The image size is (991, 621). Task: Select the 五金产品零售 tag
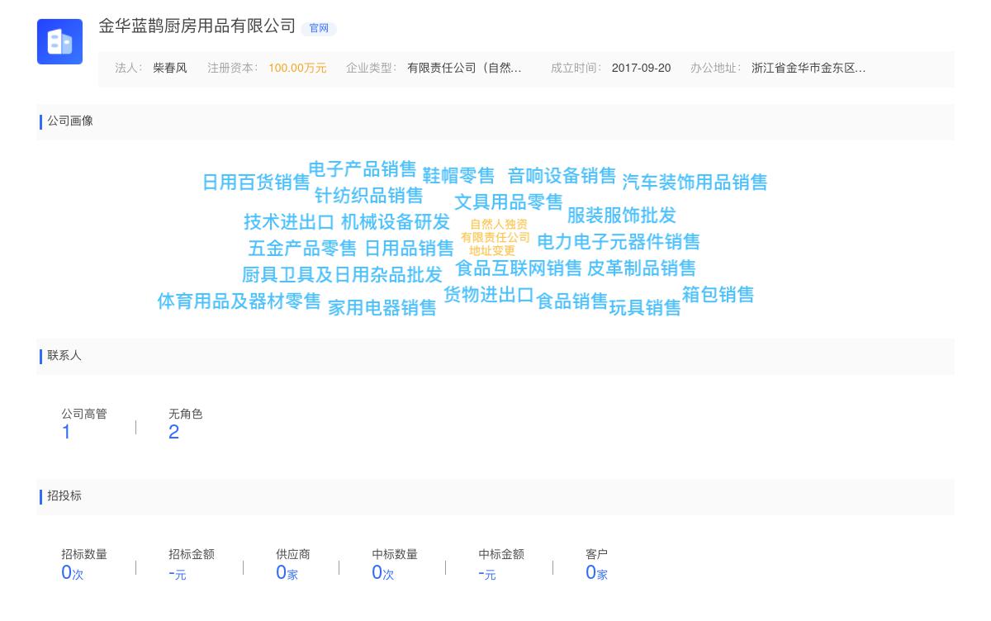[x=302, y=249]
